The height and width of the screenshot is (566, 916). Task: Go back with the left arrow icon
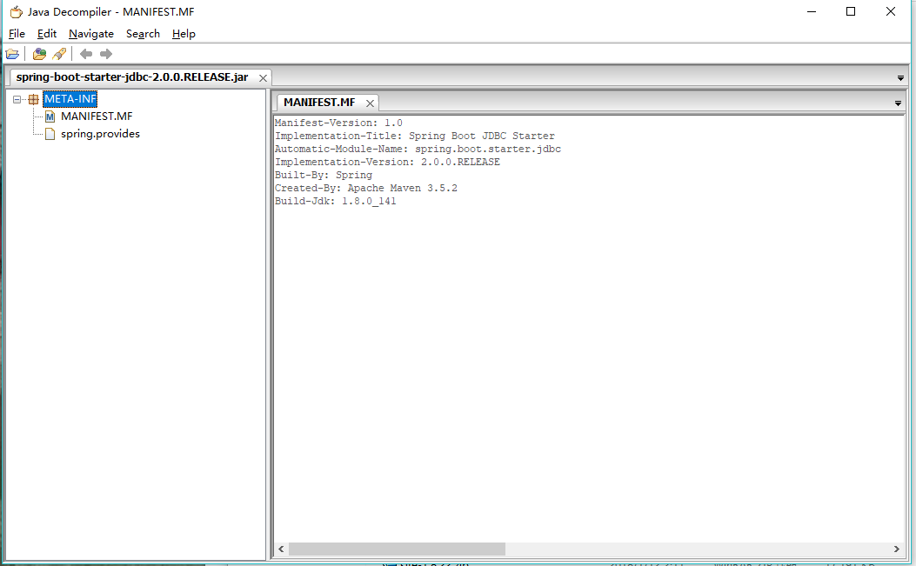pos(86,54)
